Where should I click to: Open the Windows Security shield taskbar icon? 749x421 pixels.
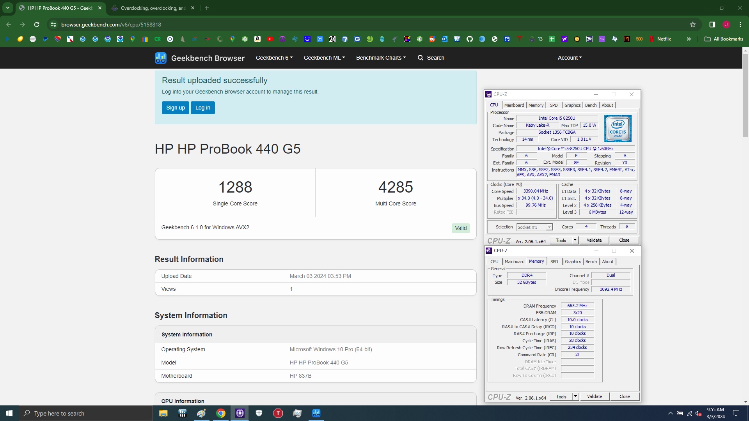tap(259, 413)
